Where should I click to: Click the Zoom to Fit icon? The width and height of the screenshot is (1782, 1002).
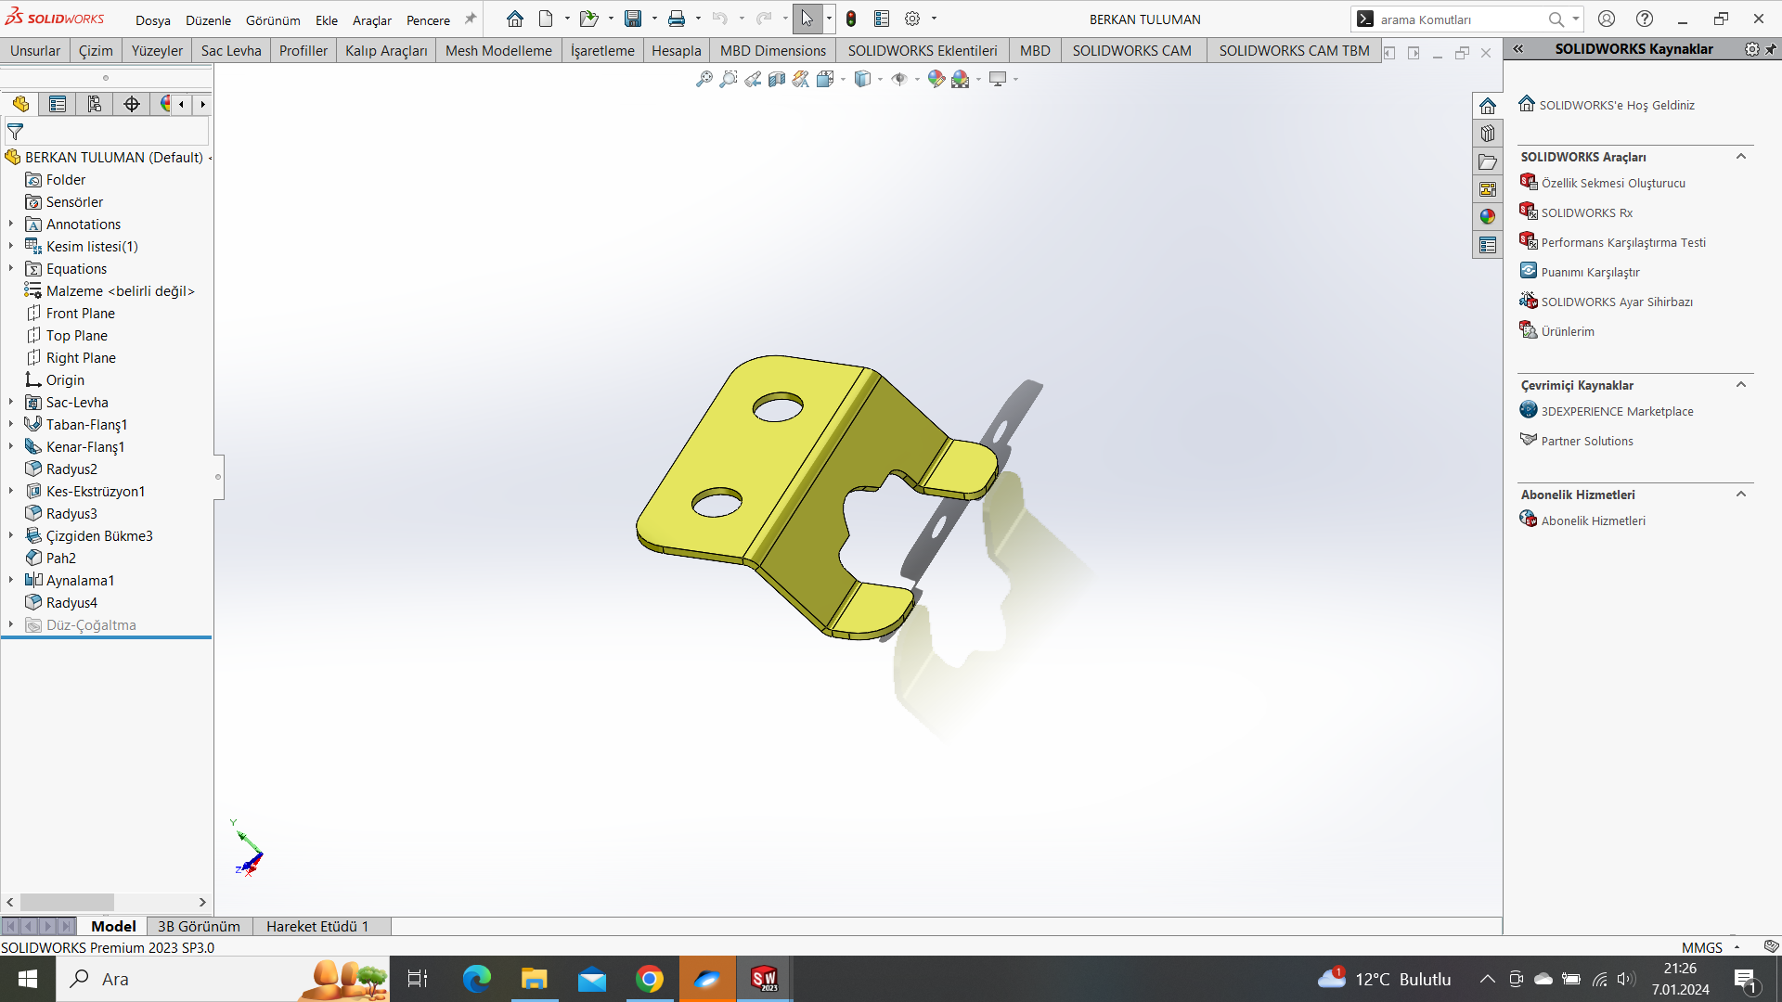click(704, 80)
